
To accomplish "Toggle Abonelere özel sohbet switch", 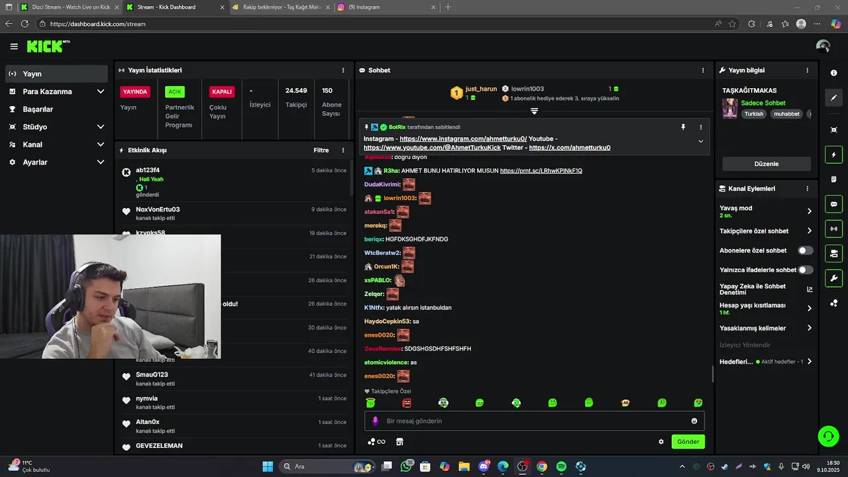I will point(806,250).
